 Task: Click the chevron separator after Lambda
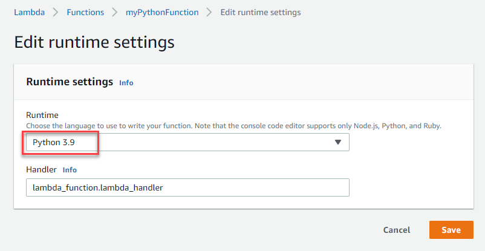pyautogui.click(x=56, y=12)
